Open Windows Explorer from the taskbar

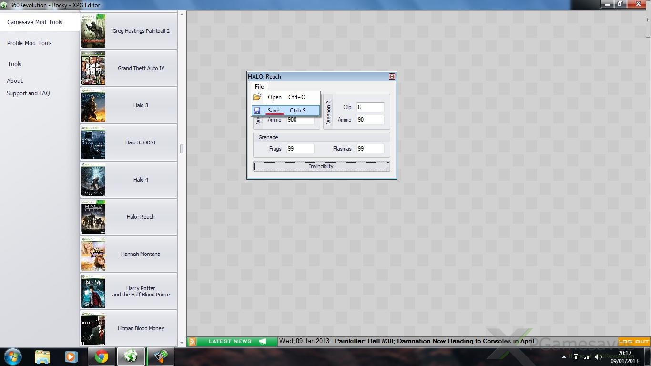click(x=42, y=356)
